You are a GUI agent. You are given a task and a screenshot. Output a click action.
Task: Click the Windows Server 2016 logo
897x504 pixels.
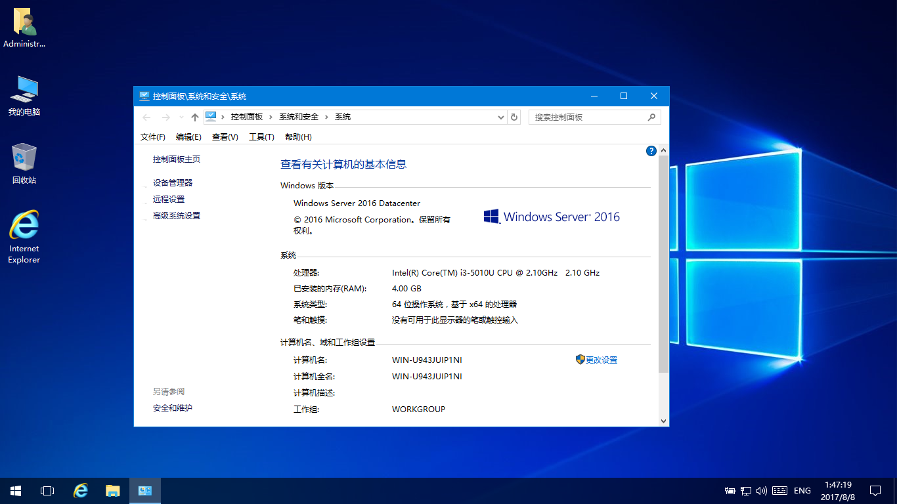[552, 217]
